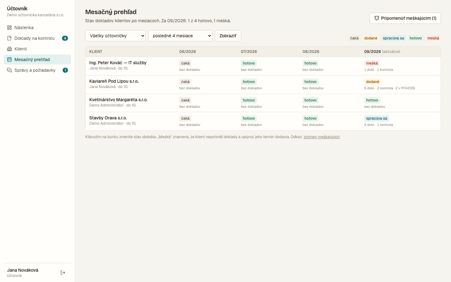Open the Všetky účtovníčky dropdown

[x=115, y=36]
